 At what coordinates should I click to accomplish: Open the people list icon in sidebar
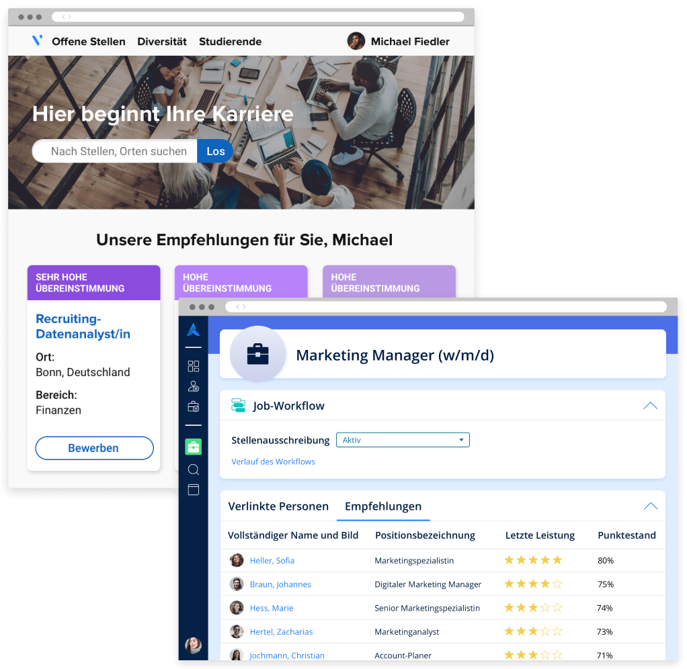(193, 386)
